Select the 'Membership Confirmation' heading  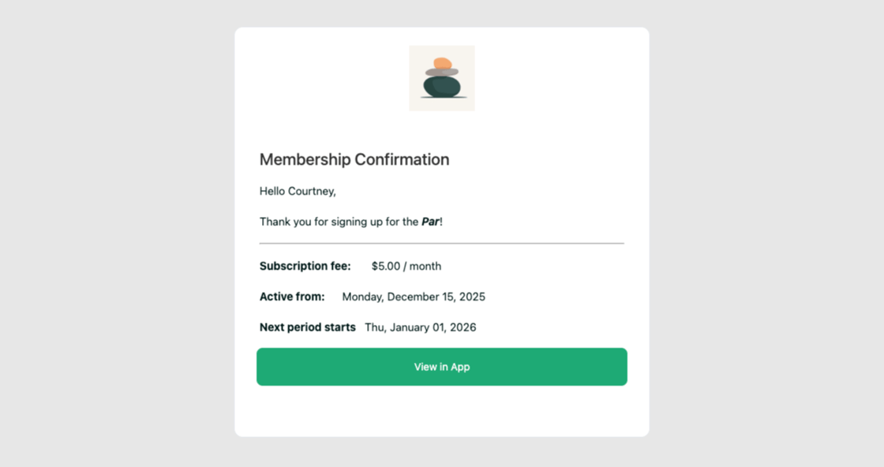click(x=354, y=159)
